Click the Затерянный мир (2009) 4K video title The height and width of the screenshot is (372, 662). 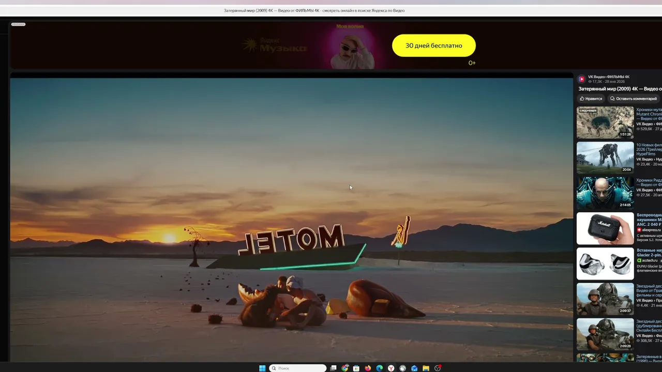click(620, 89)
